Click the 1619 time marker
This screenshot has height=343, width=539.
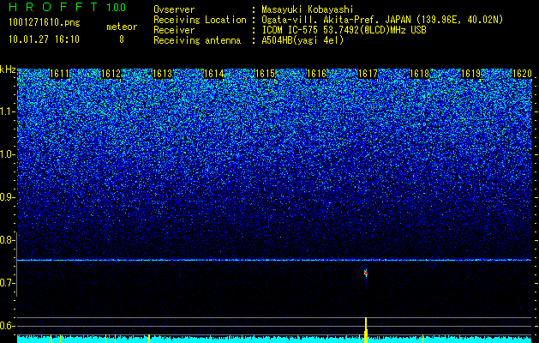pos(470,74)
